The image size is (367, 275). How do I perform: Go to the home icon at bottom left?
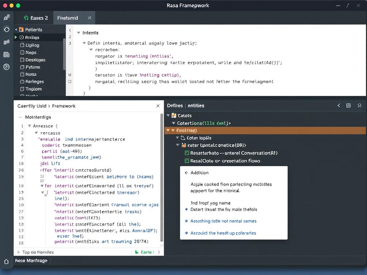pos(6,261)
